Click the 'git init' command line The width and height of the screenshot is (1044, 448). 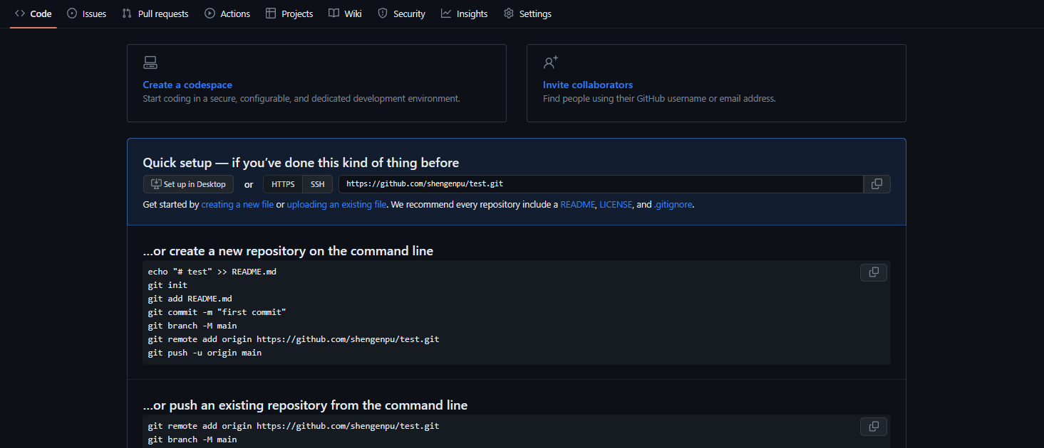[167, 285]
